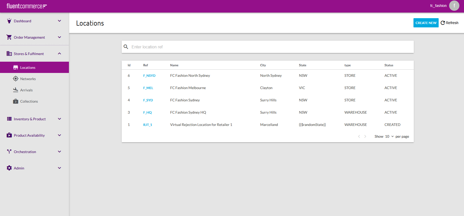Focus the Enter location ref field
Screen dimensions: 464x216
pyautogui.click(x=272, y=47)
